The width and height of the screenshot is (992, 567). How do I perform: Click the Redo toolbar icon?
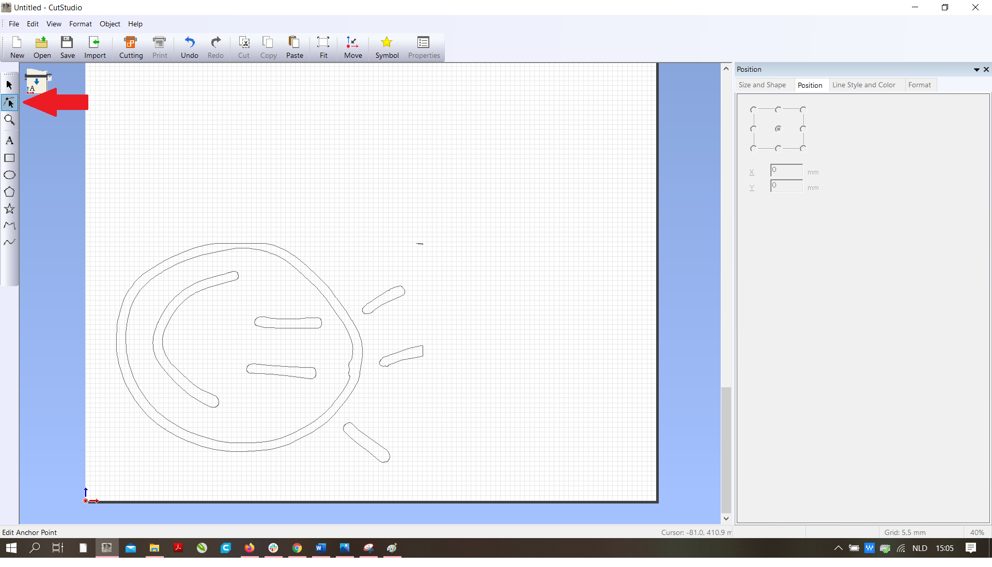pyautogui.click(x=215, y=48)
